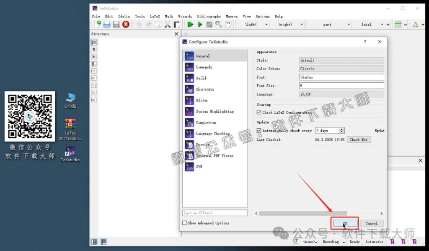Viewport: 429px width, 251px height.
Task: Open the Language dropdown showing zh_CN
Action: (342, 94)
